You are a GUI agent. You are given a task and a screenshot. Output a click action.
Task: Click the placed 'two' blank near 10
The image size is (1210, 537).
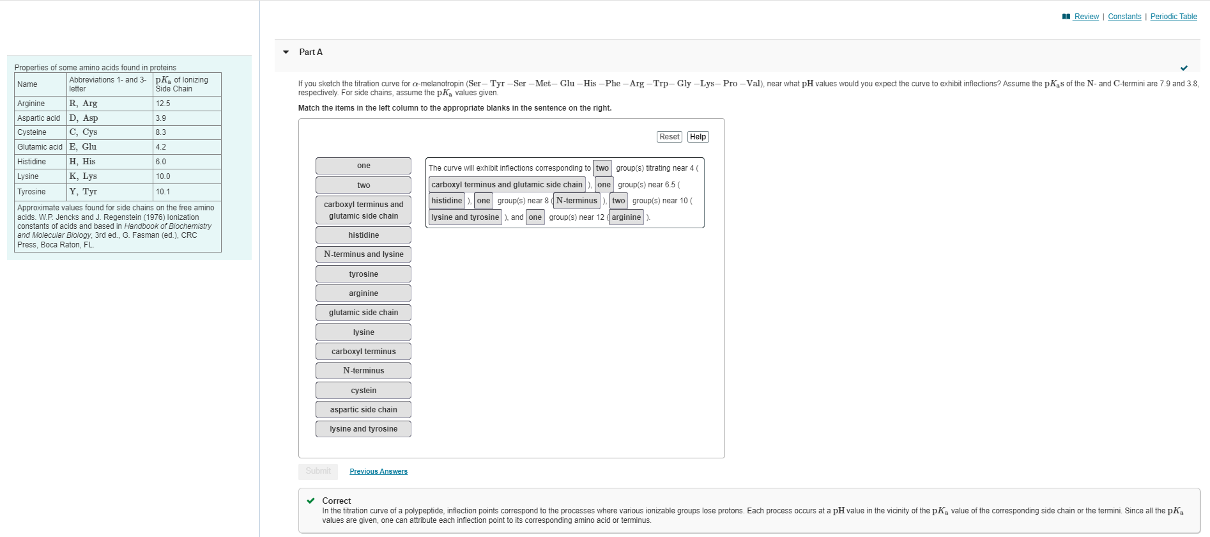(x=619, y=201)
